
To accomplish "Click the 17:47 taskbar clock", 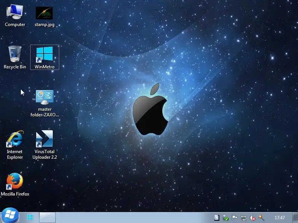I will (280, 218).
